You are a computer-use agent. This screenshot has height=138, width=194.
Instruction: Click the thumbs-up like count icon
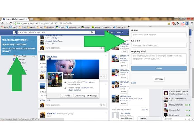point(56,38)
